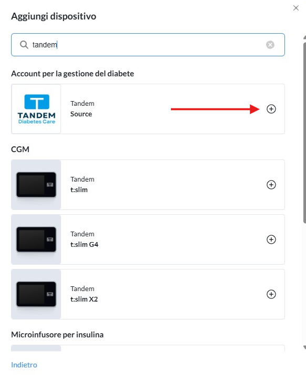Click the t:slim G4 pump thumbnail
This screenshot has height=380, width=306.
(36, 239)
